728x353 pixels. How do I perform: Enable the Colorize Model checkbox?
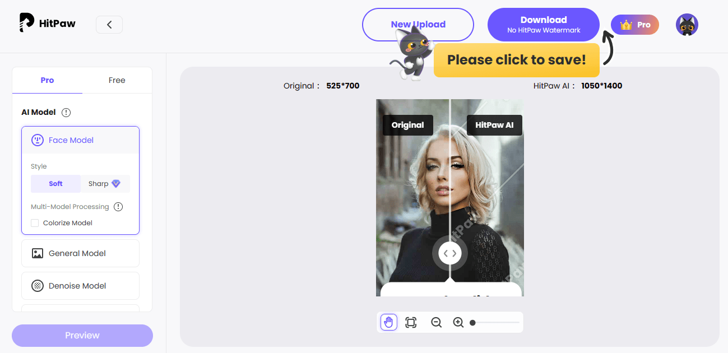tap(34, 222)
